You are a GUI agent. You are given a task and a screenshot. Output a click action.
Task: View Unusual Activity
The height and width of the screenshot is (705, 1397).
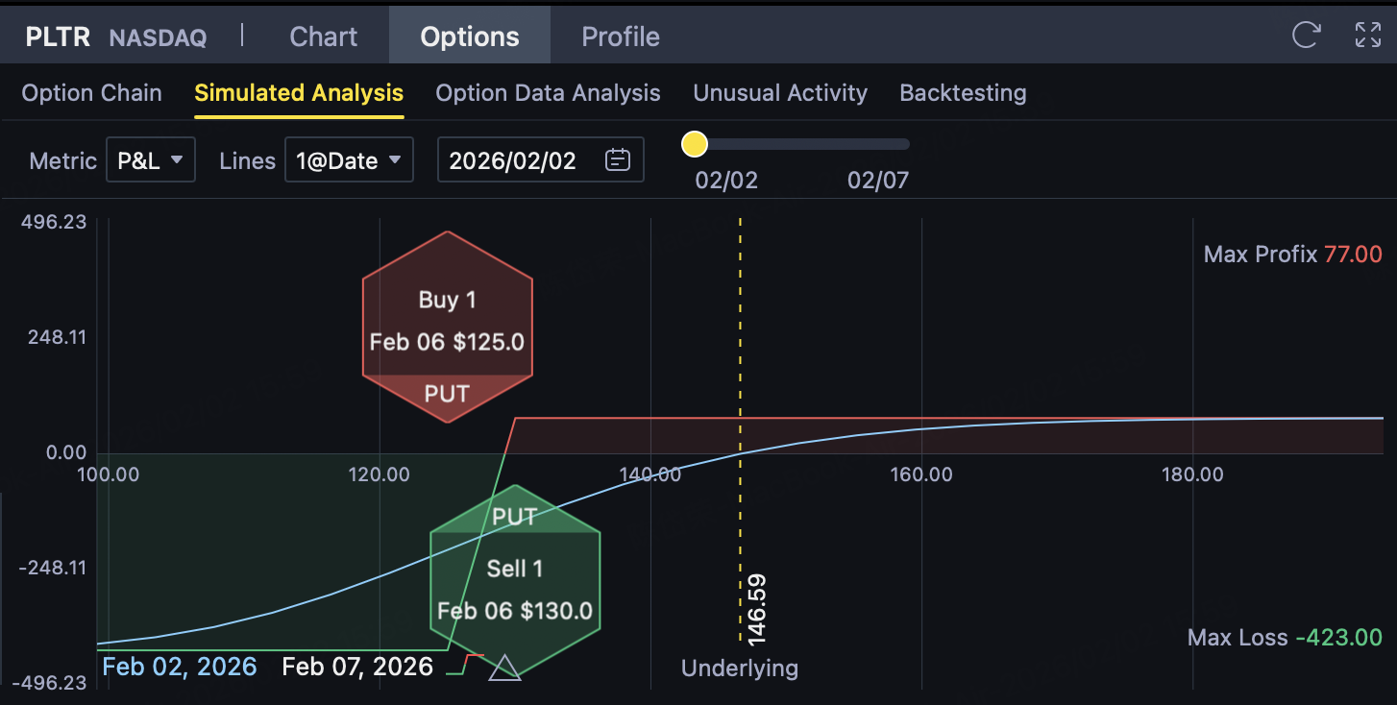(x=780, y=93)
